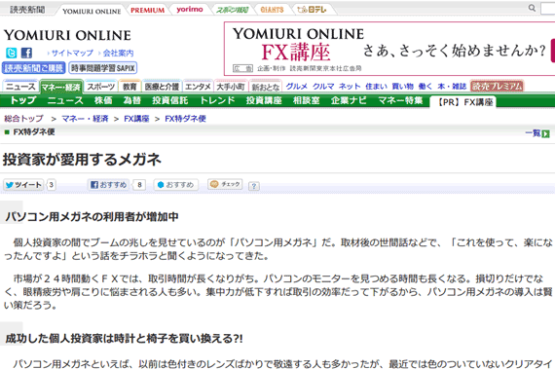Click heading パソコン用メガネの利用者が増加中

92,216
